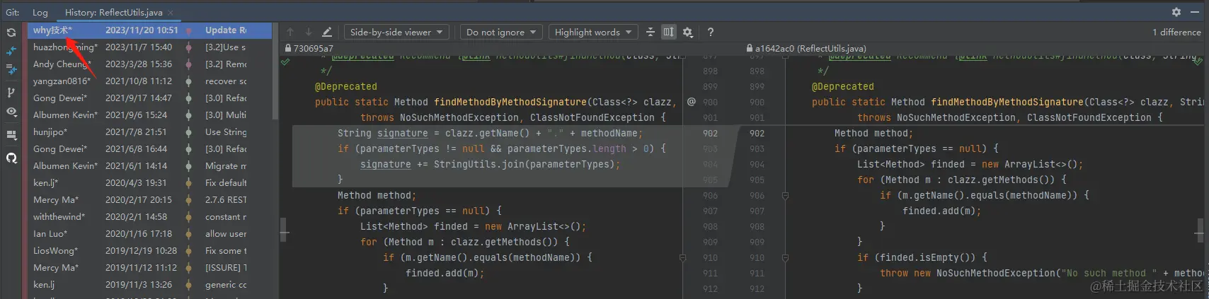Click the show all affected files icon
Image resolution: width=1209 pixels, height=299 pixels.
point(11,70)
